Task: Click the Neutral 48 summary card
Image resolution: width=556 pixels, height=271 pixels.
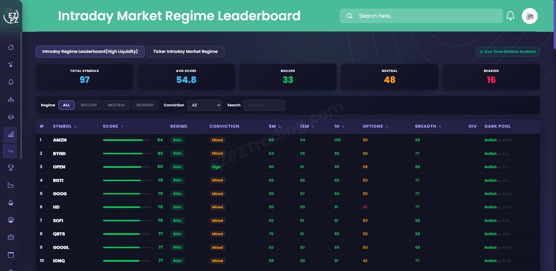Action: coord(390,77)
